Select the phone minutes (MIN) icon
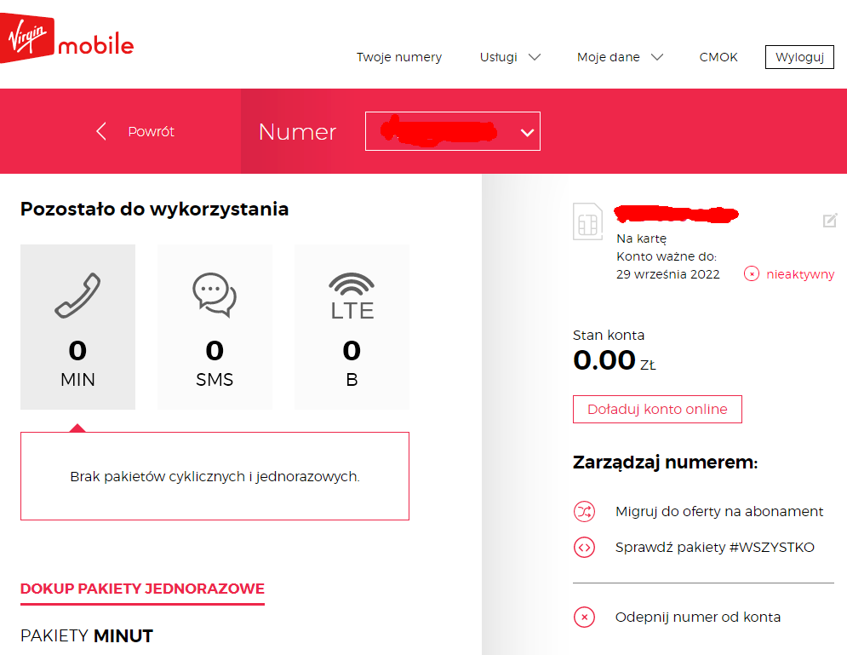This screenshot has height=655, width=847. (77, 294)
